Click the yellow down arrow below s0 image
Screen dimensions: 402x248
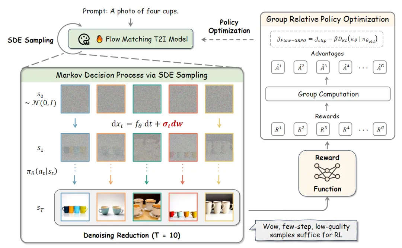point(219,123)
